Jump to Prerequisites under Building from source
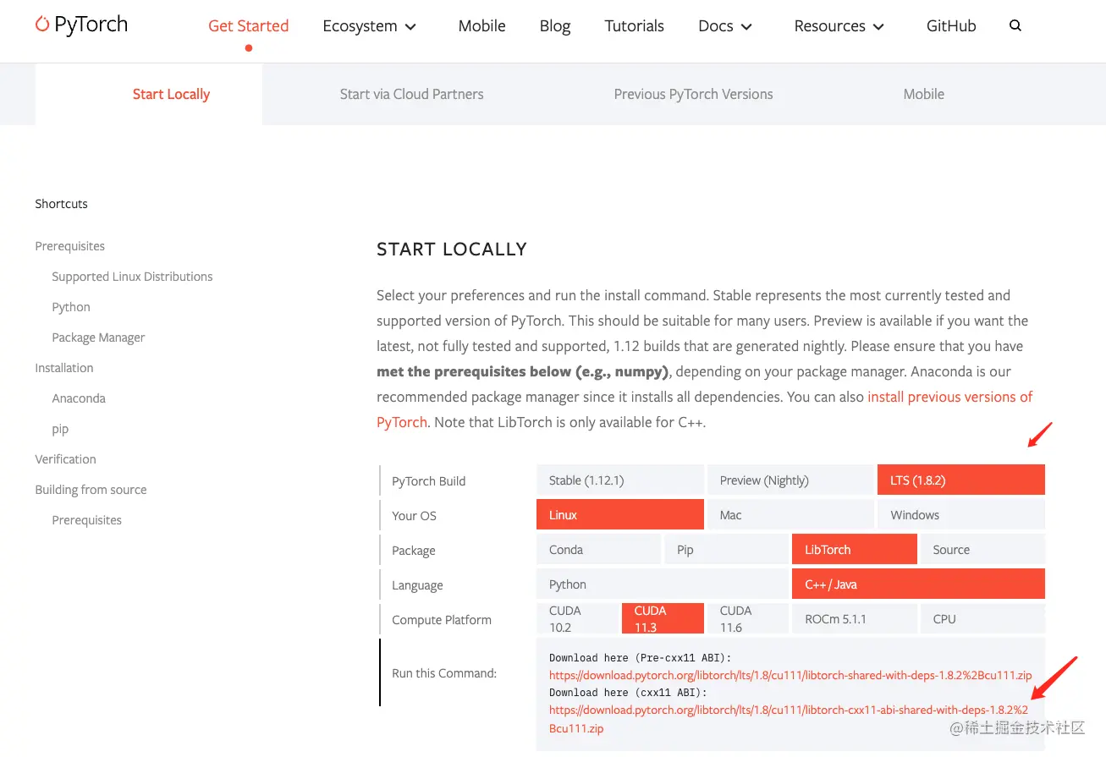This screenshot has width=1106, height=757. pyautogui.click(x=86, y=520)
